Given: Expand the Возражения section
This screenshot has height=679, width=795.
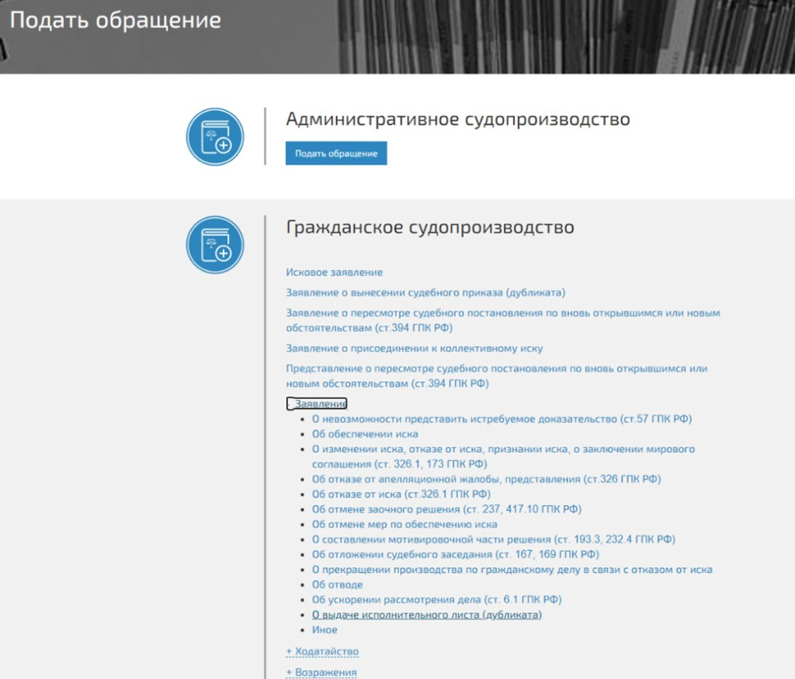Looking at the screenshot, I should pyautogui.click(x=321, y=672).
